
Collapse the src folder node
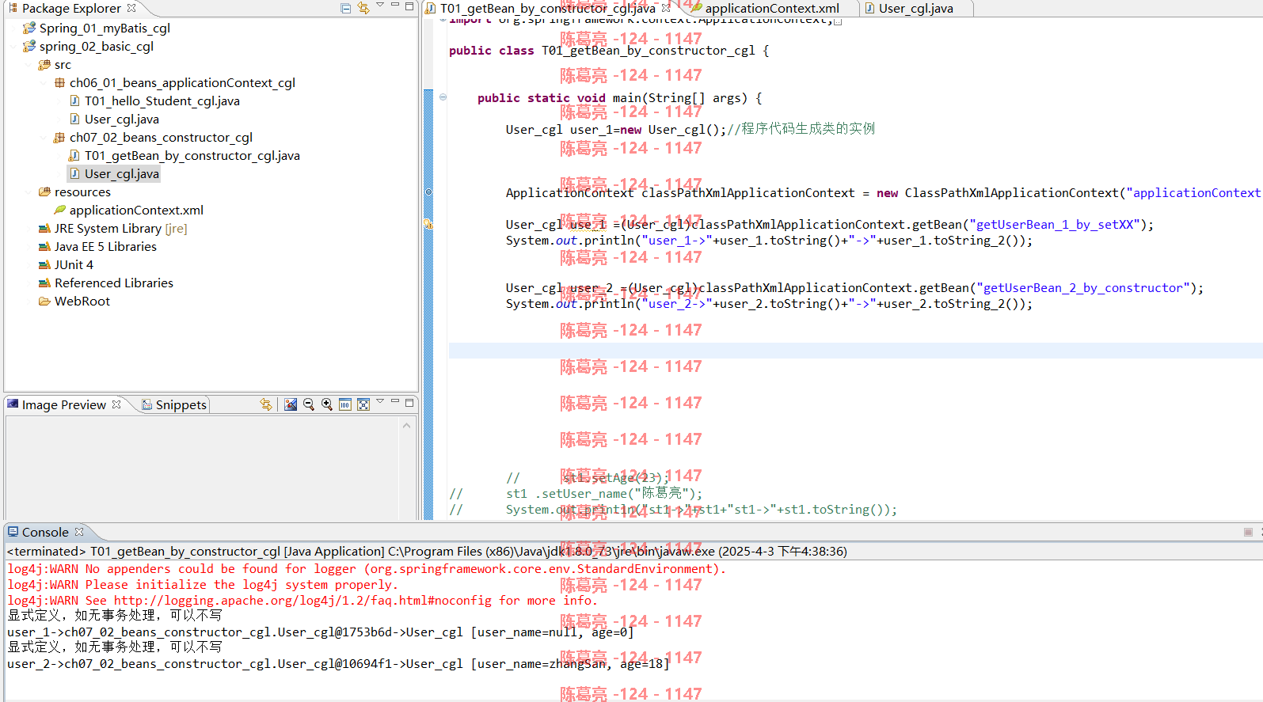(x=29, y=65)
